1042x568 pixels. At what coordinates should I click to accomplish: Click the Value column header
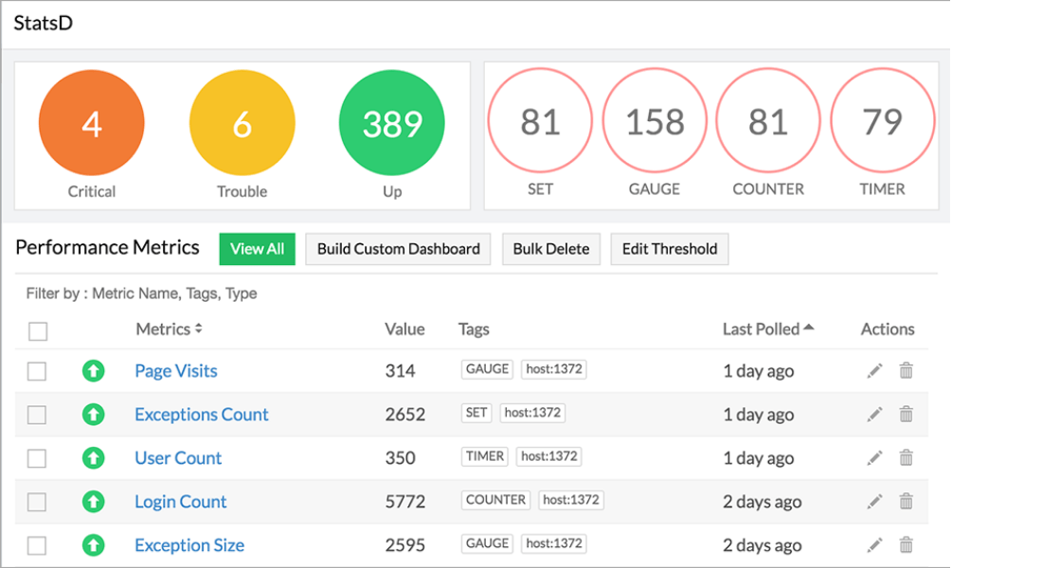pyautogui.click(x=404, y=328)
